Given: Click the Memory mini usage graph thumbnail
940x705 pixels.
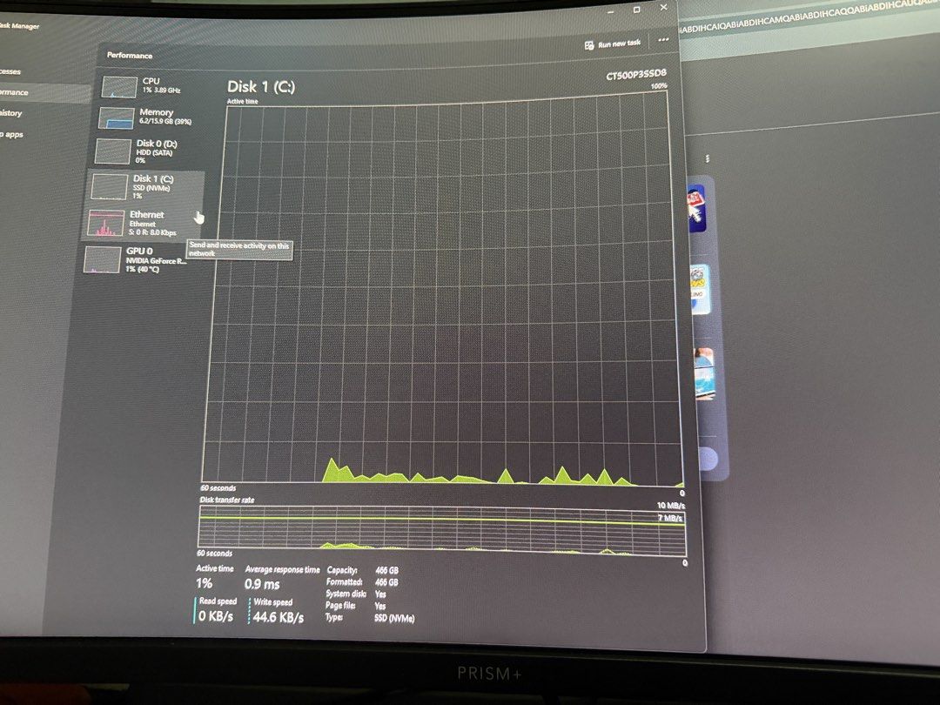Looking at the screenshot, I should point(116,118).
